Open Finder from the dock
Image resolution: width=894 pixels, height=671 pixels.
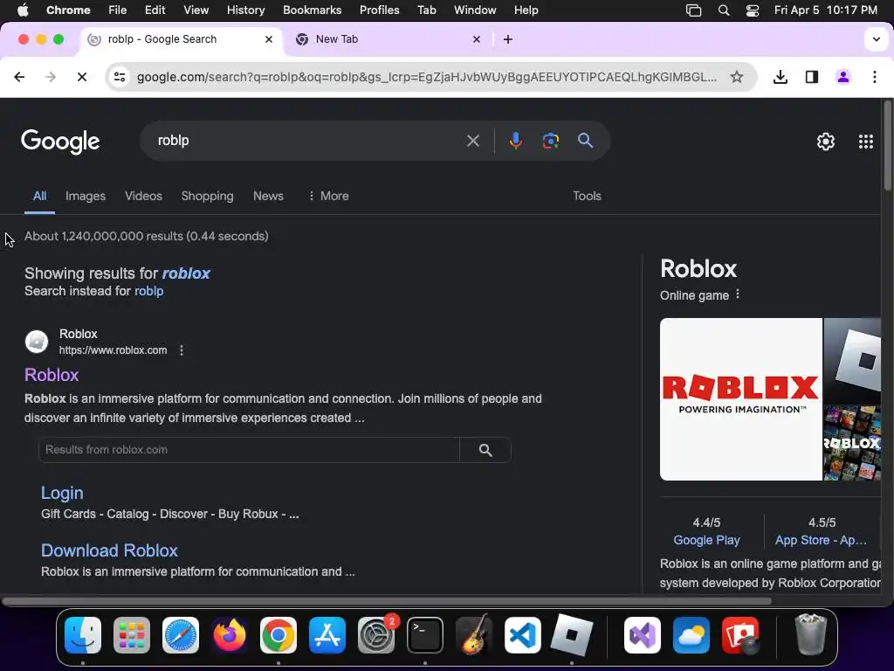click(83, 635)
